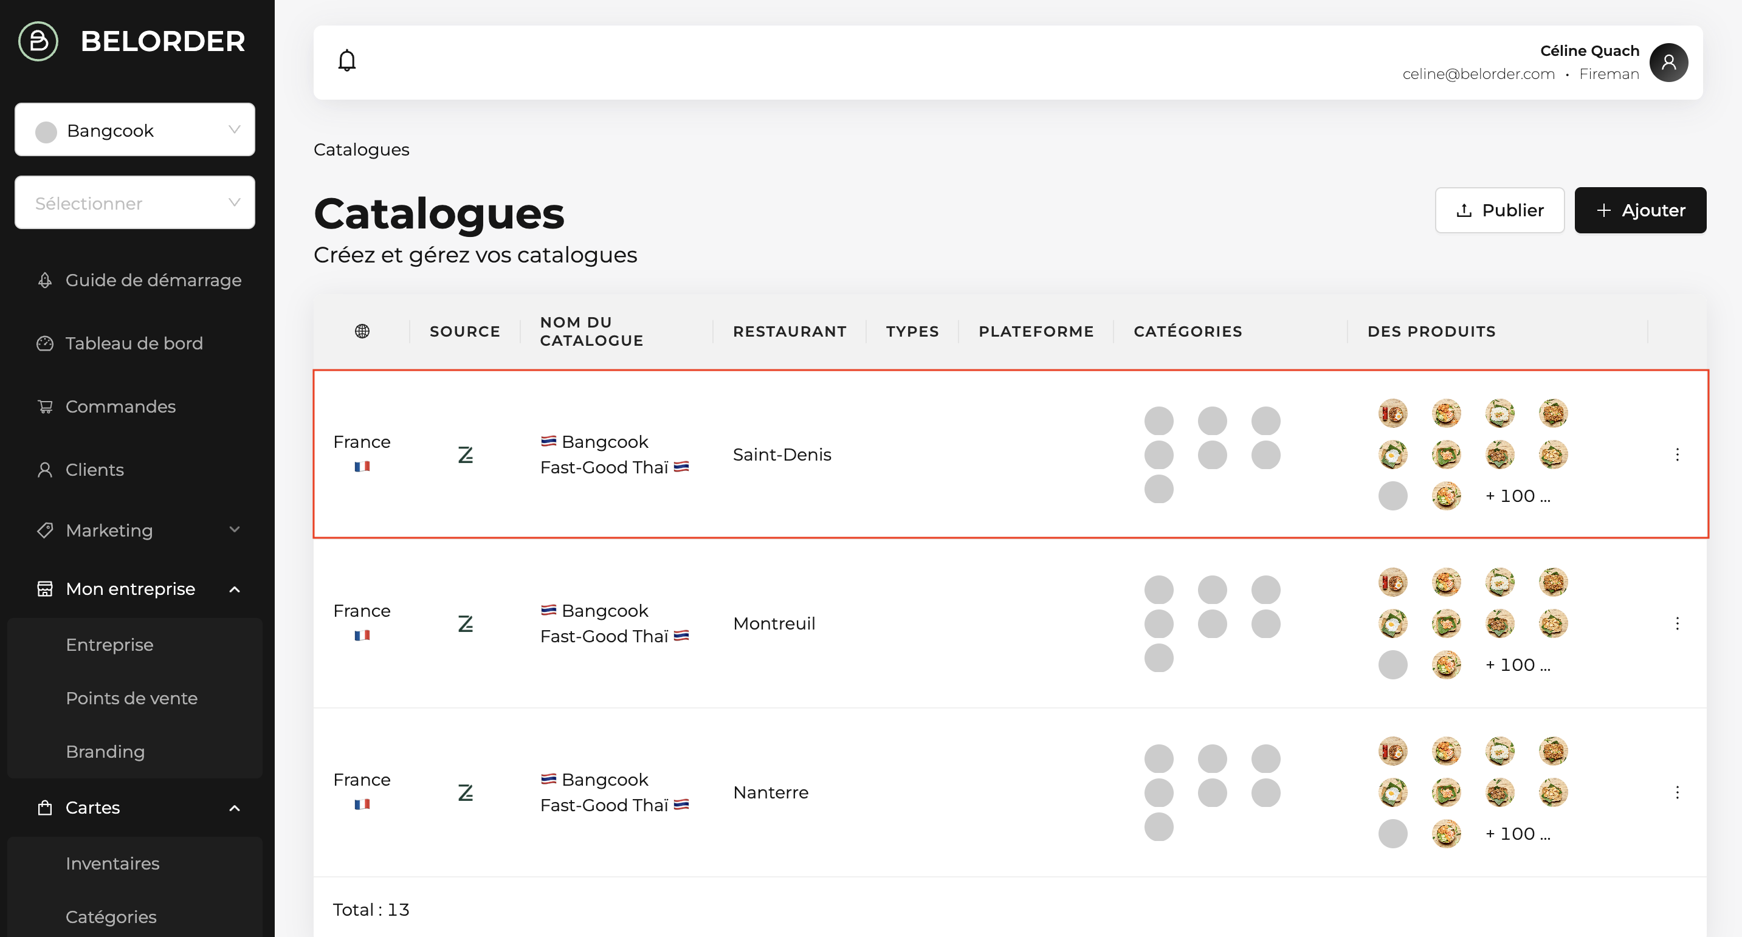Viewport: 1742px width, 937px height.
Task: Open the Commandes page
Action: point(120,407)
